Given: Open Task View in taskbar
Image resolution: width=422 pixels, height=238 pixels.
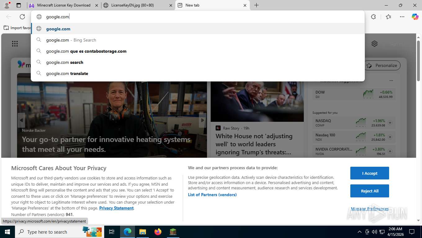Looking at the screenshot, I should pyautogui.click(x=112, y=232).
